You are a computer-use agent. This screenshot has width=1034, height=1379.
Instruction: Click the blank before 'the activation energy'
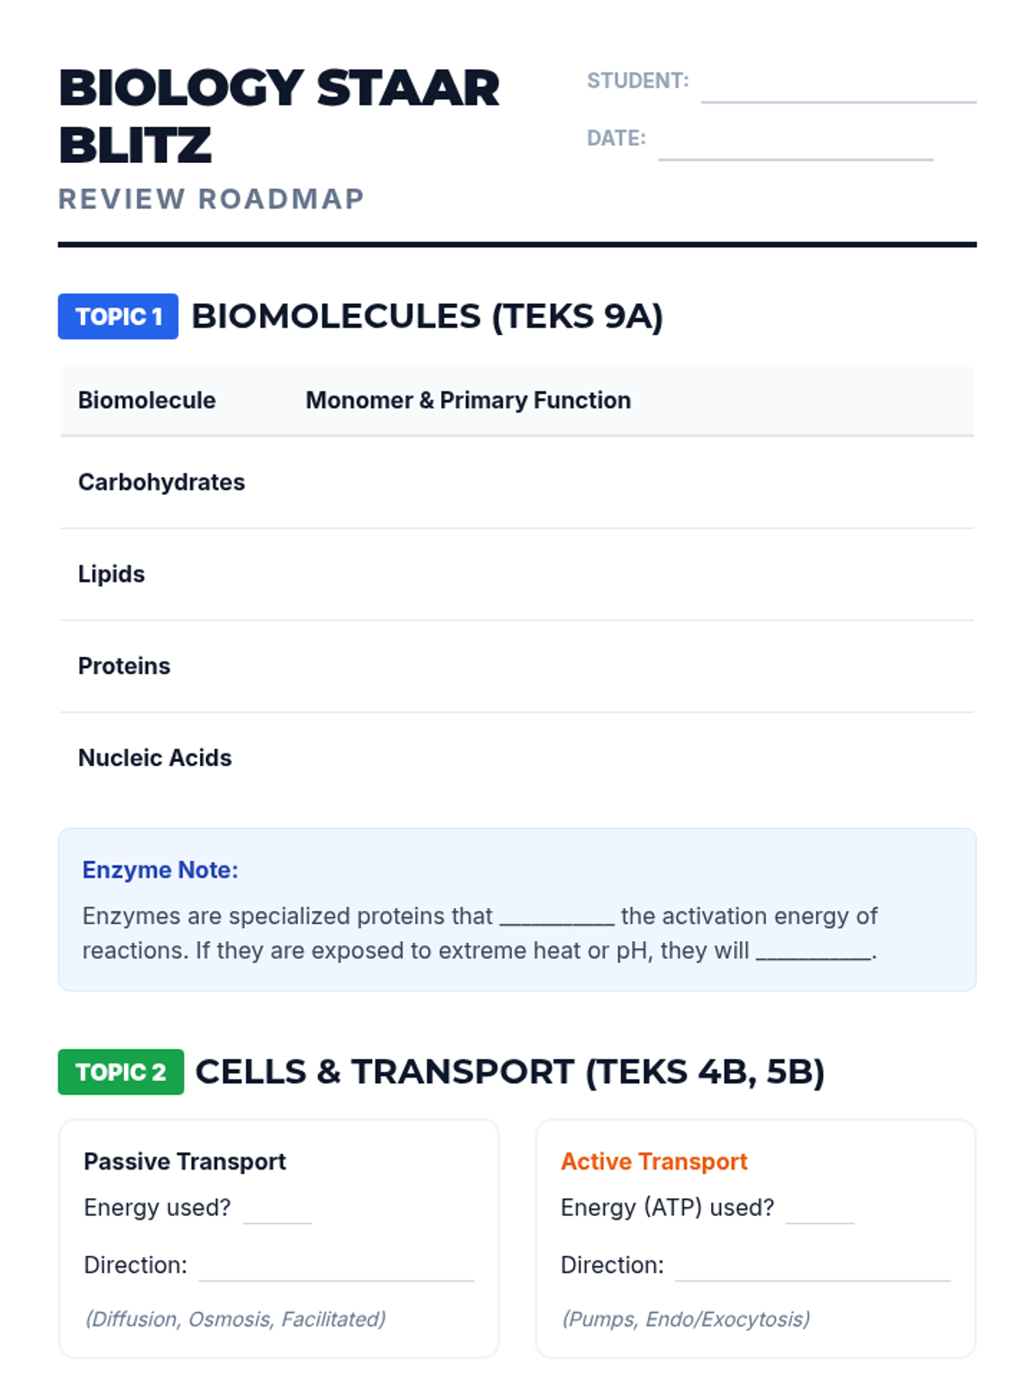(x=557, y=917)
